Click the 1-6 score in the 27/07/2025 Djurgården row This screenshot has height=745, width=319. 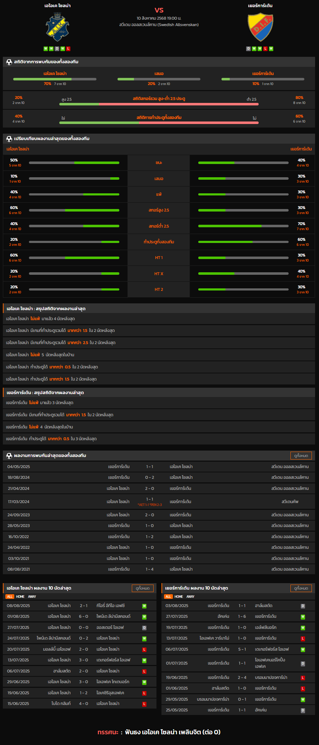pyautogui.click(x=242, y=617)
